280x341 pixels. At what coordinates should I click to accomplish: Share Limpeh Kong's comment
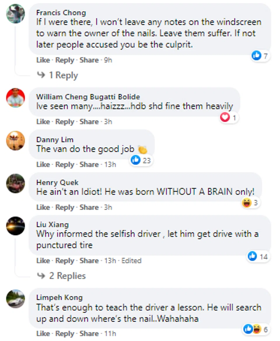tap(89, 333)
